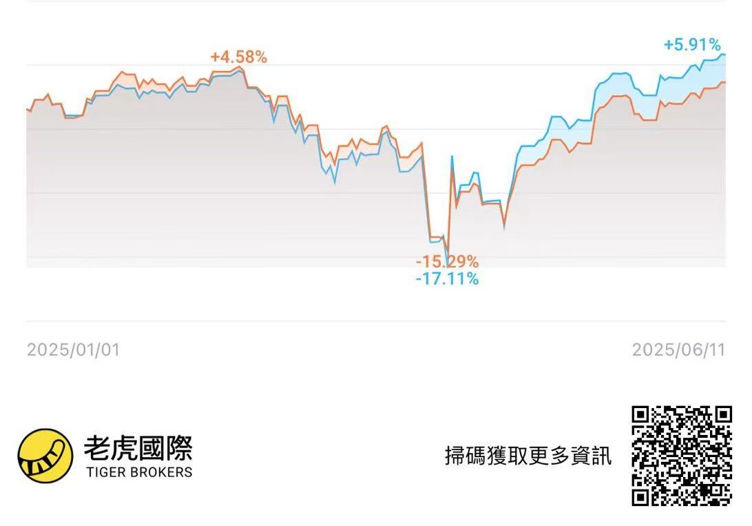Image resolution: width=752 pixels, height=526 pixels.
Task: Click the orange line's end point at right edge
Action: click(724, 83)
